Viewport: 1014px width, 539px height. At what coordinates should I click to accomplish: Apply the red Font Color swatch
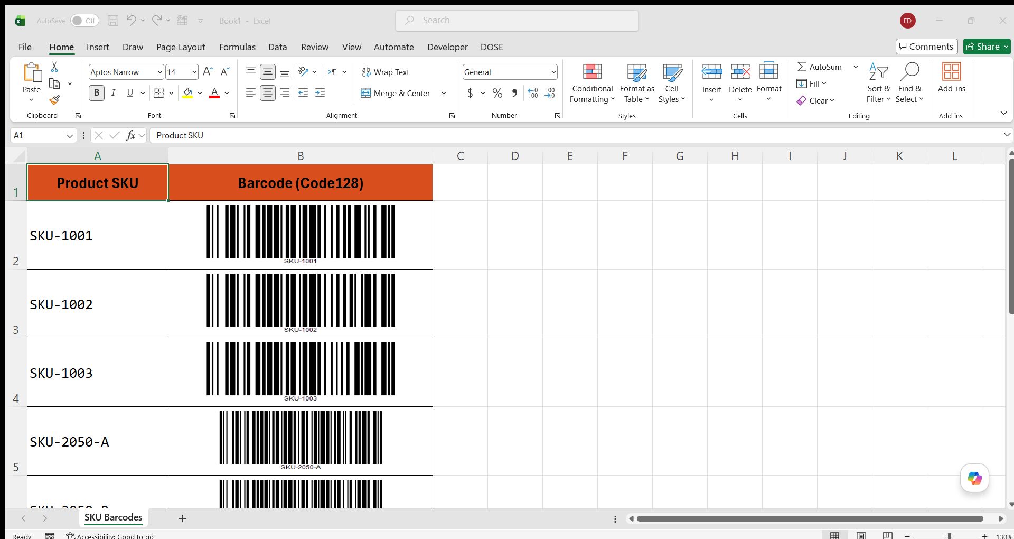click(x=214, y=93)
